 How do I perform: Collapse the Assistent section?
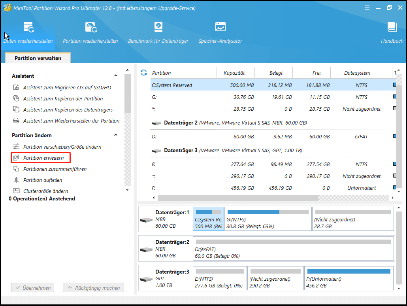(x=116, y=76)
